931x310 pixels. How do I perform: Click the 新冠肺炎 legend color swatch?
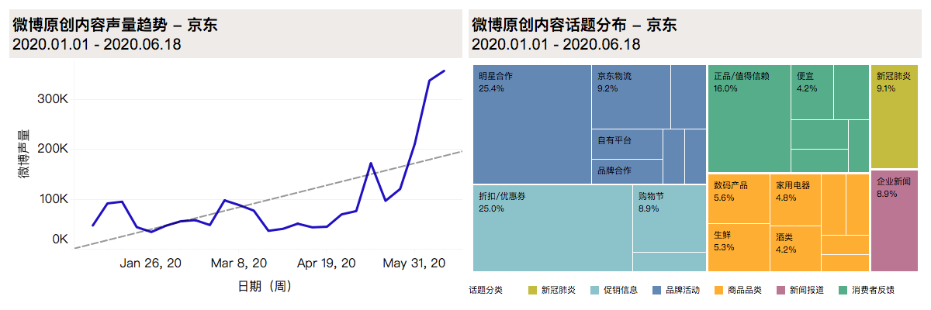[532, 291]
